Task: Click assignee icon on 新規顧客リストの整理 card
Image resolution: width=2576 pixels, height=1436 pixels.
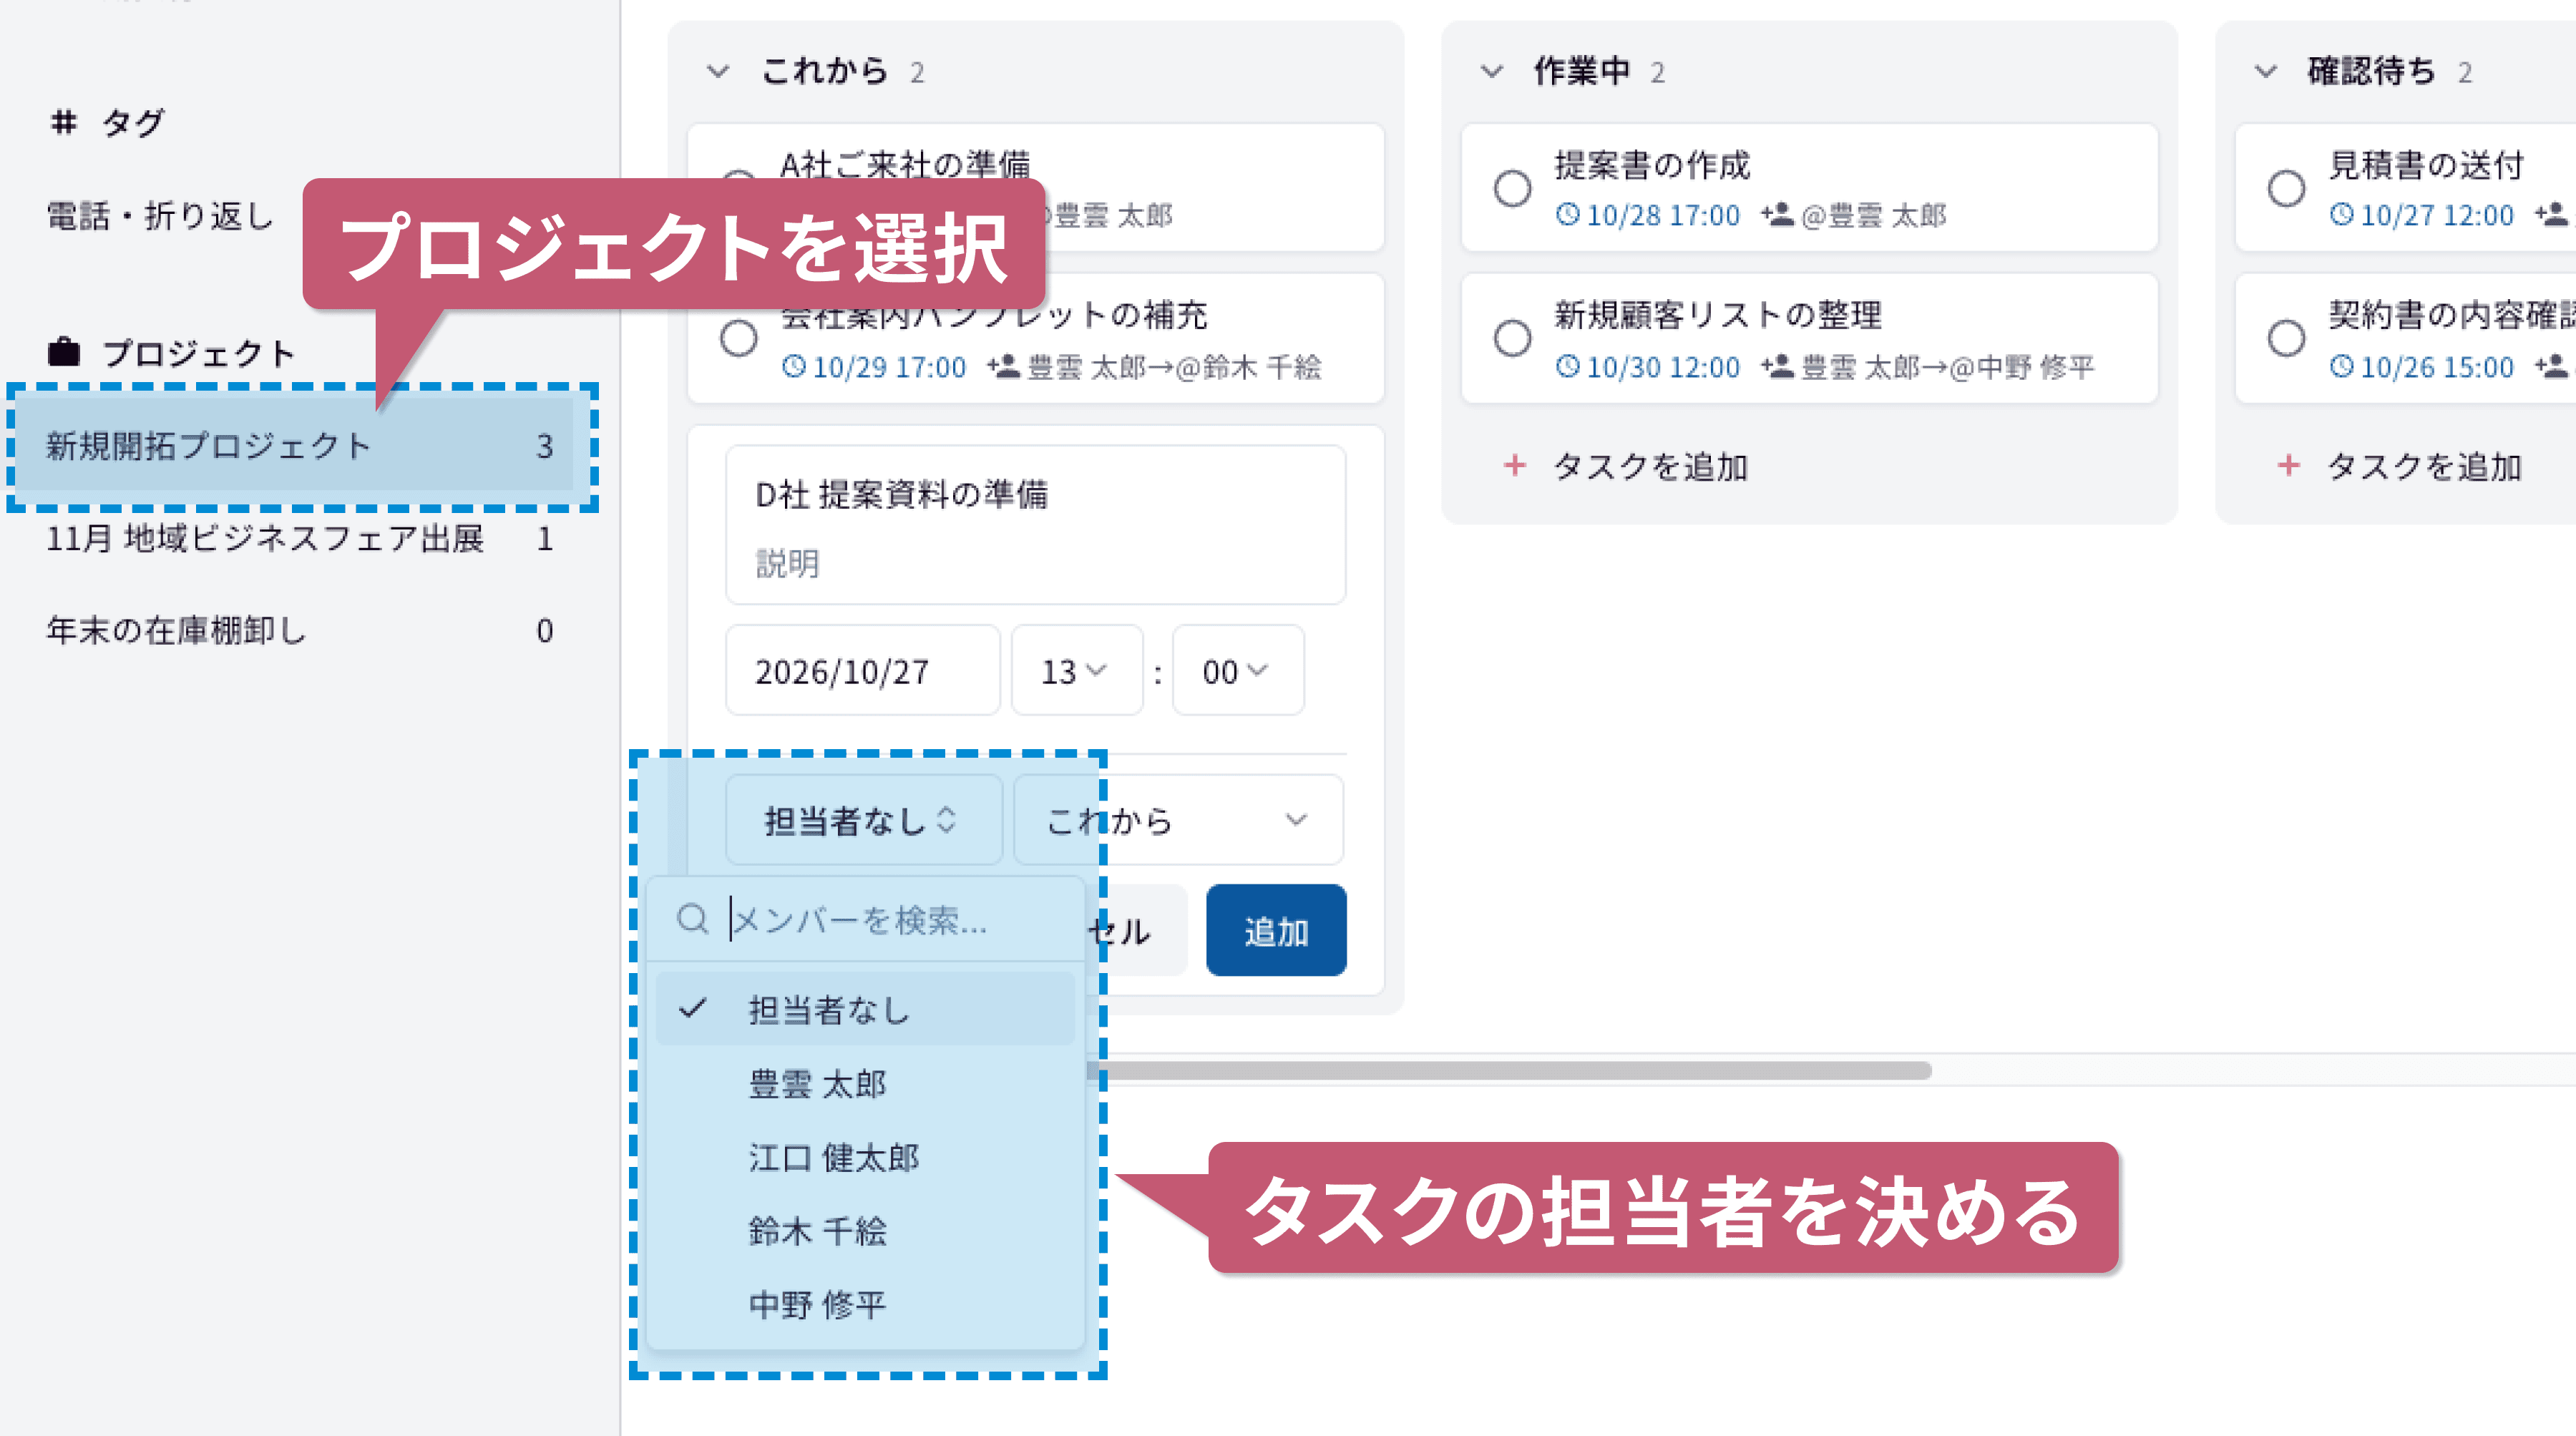Action: pos(1777,366)
